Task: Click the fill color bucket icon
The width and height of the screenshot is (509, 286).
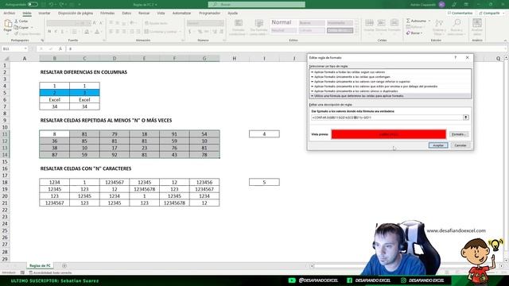Action: [87, 32]
